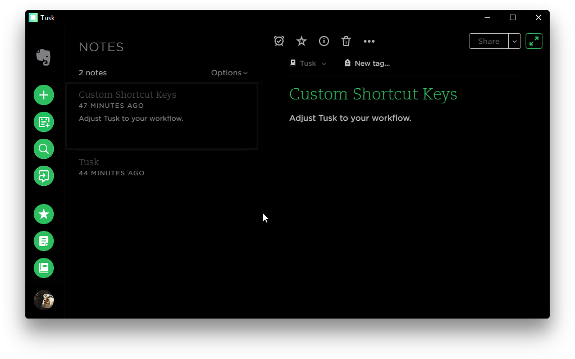The height and width of the screenshot is (359, 575).
Task: Open Shortcuts star in sidebar
Action: [x=44, y=214]
